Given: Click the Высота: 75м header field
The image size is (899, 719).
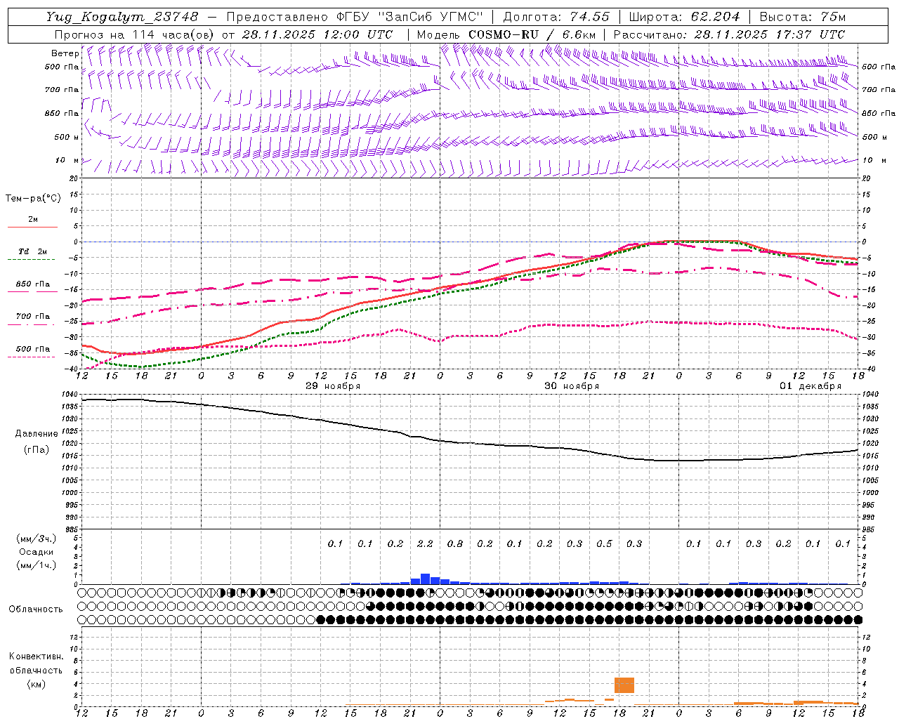Looking at the screenshot, I should (x=802, y=17).
